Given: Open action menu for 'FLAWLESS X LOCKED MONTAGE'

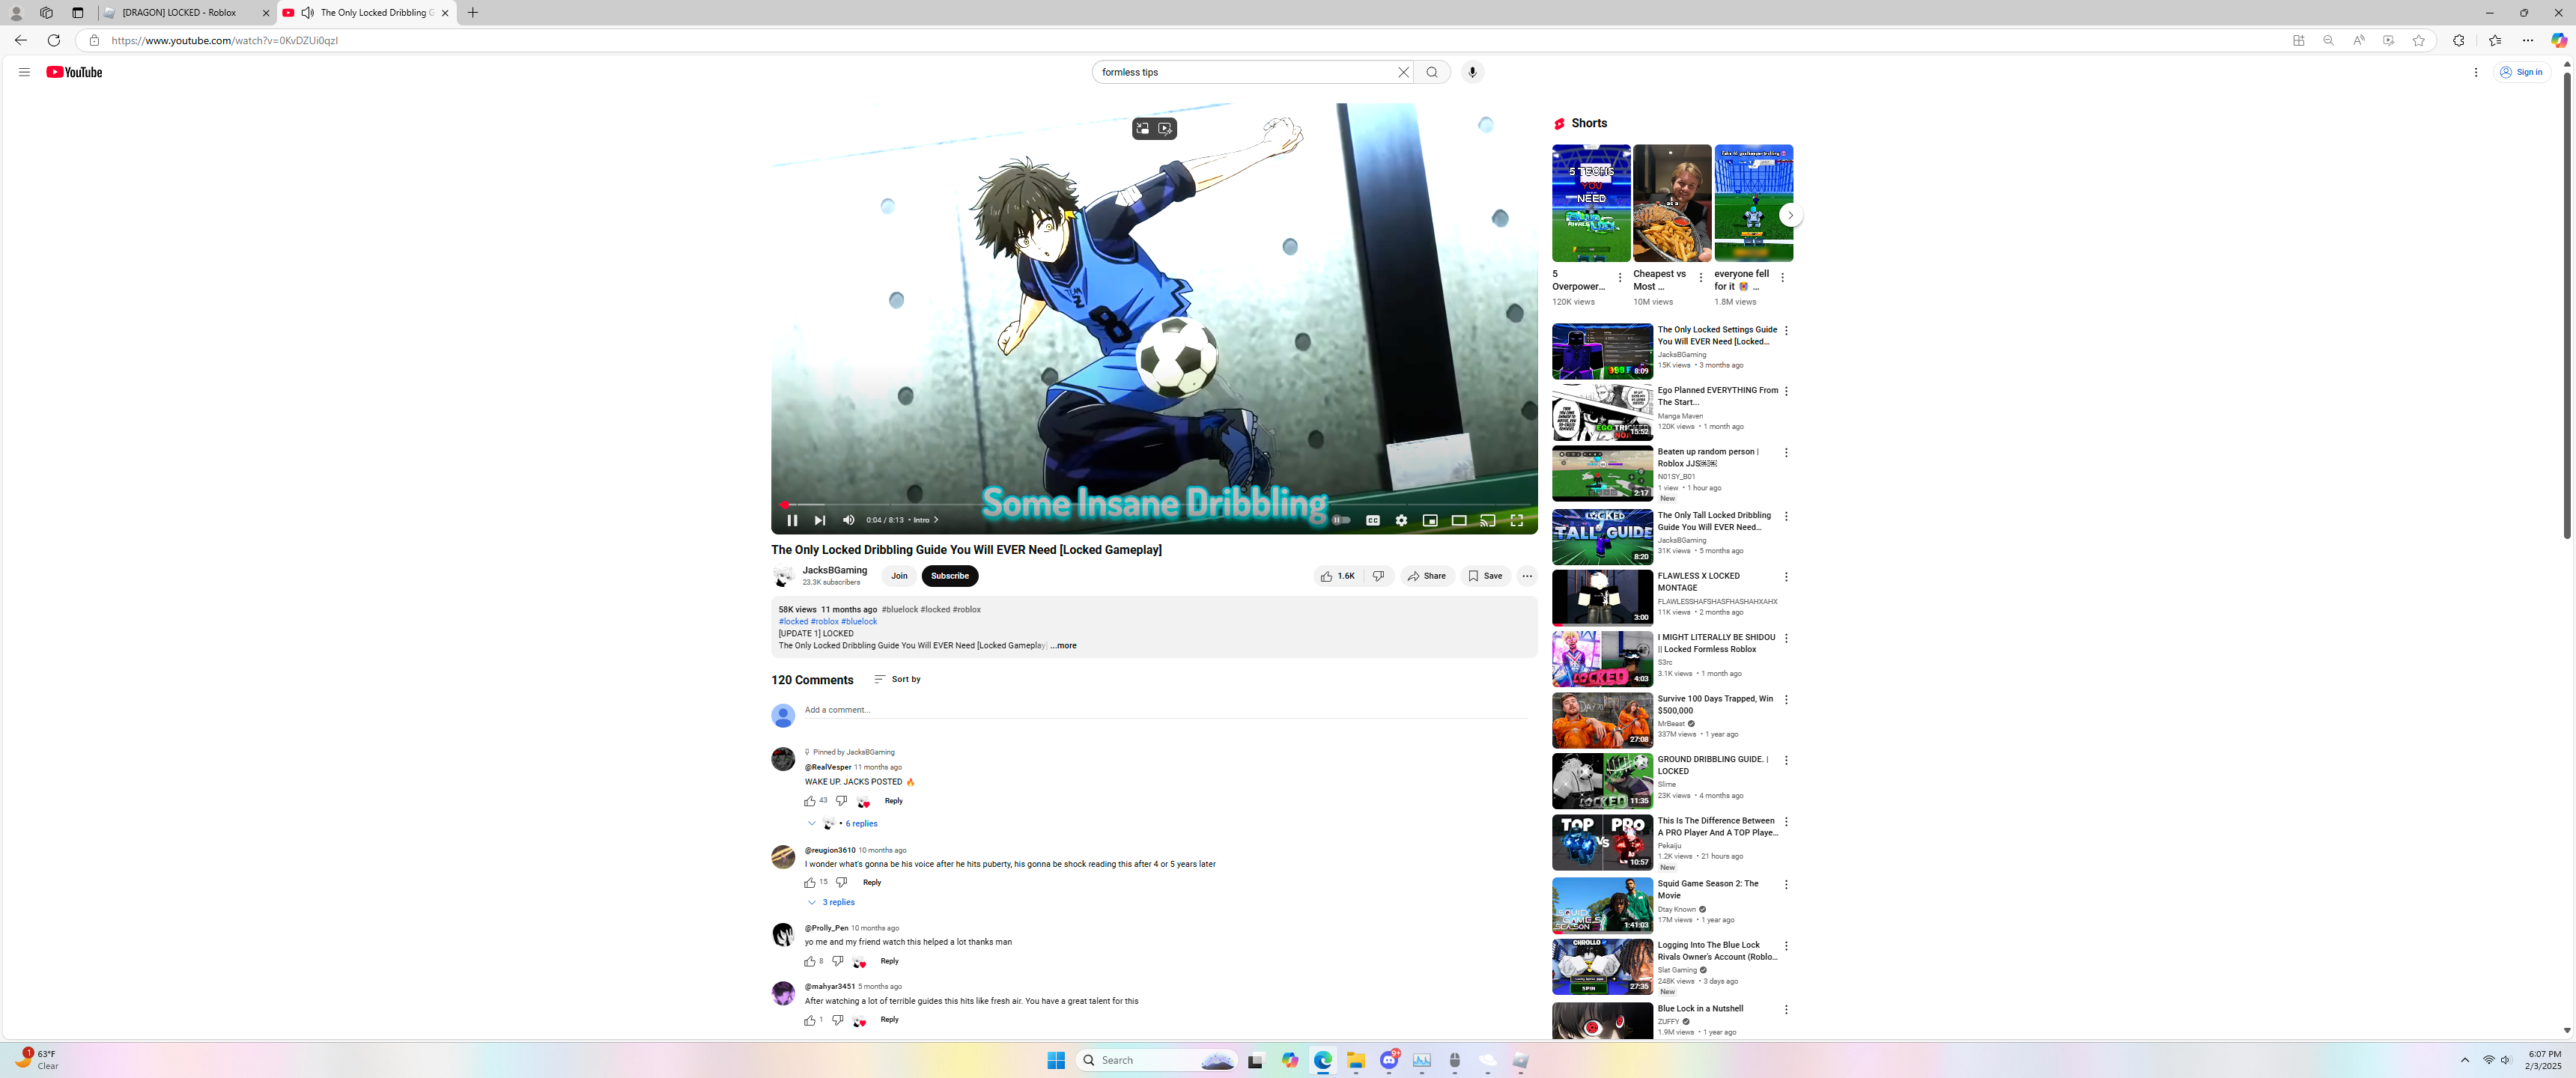Looking at the screenshot, I should [x=1786, y=577].
